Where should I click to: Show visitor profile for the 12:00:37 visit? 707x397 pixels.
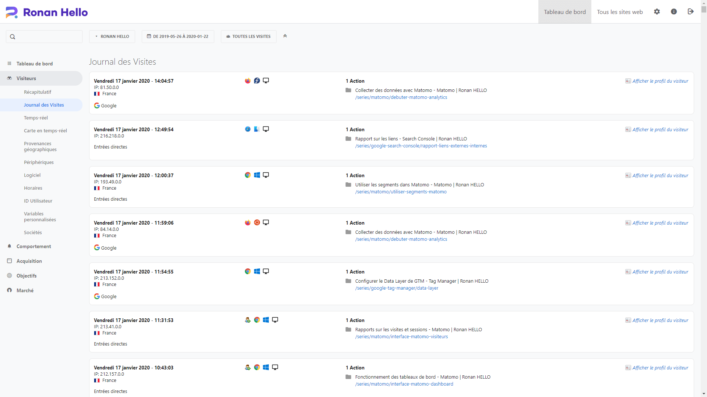pos(660,176)
